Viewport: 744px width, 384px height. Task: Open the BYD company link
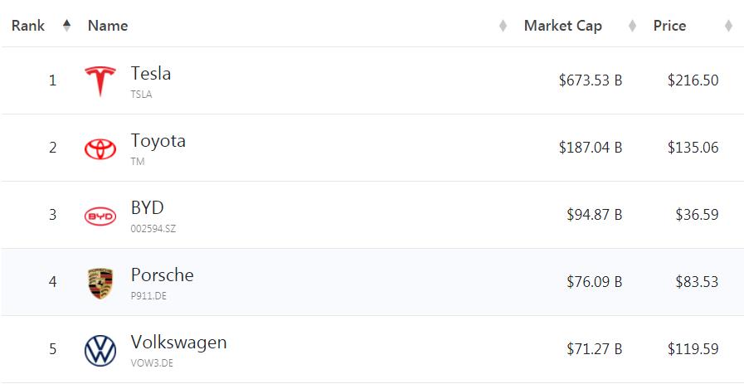(x=148, y=208)
